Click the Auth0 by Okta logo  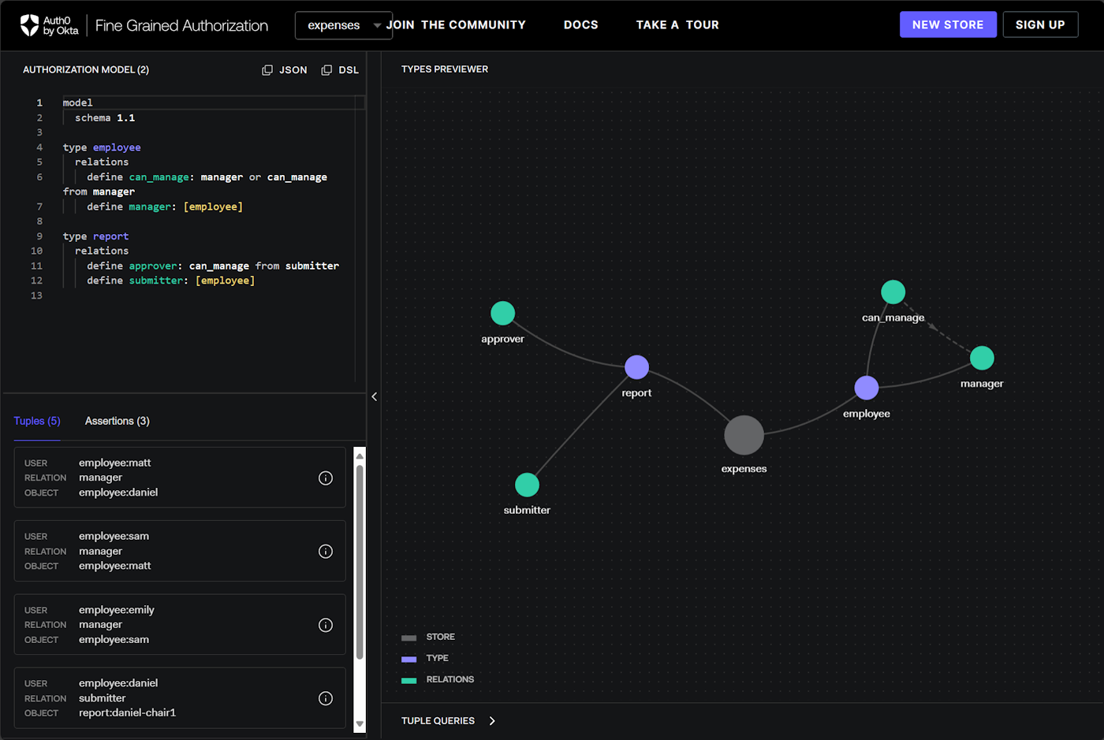pos(49,25)
